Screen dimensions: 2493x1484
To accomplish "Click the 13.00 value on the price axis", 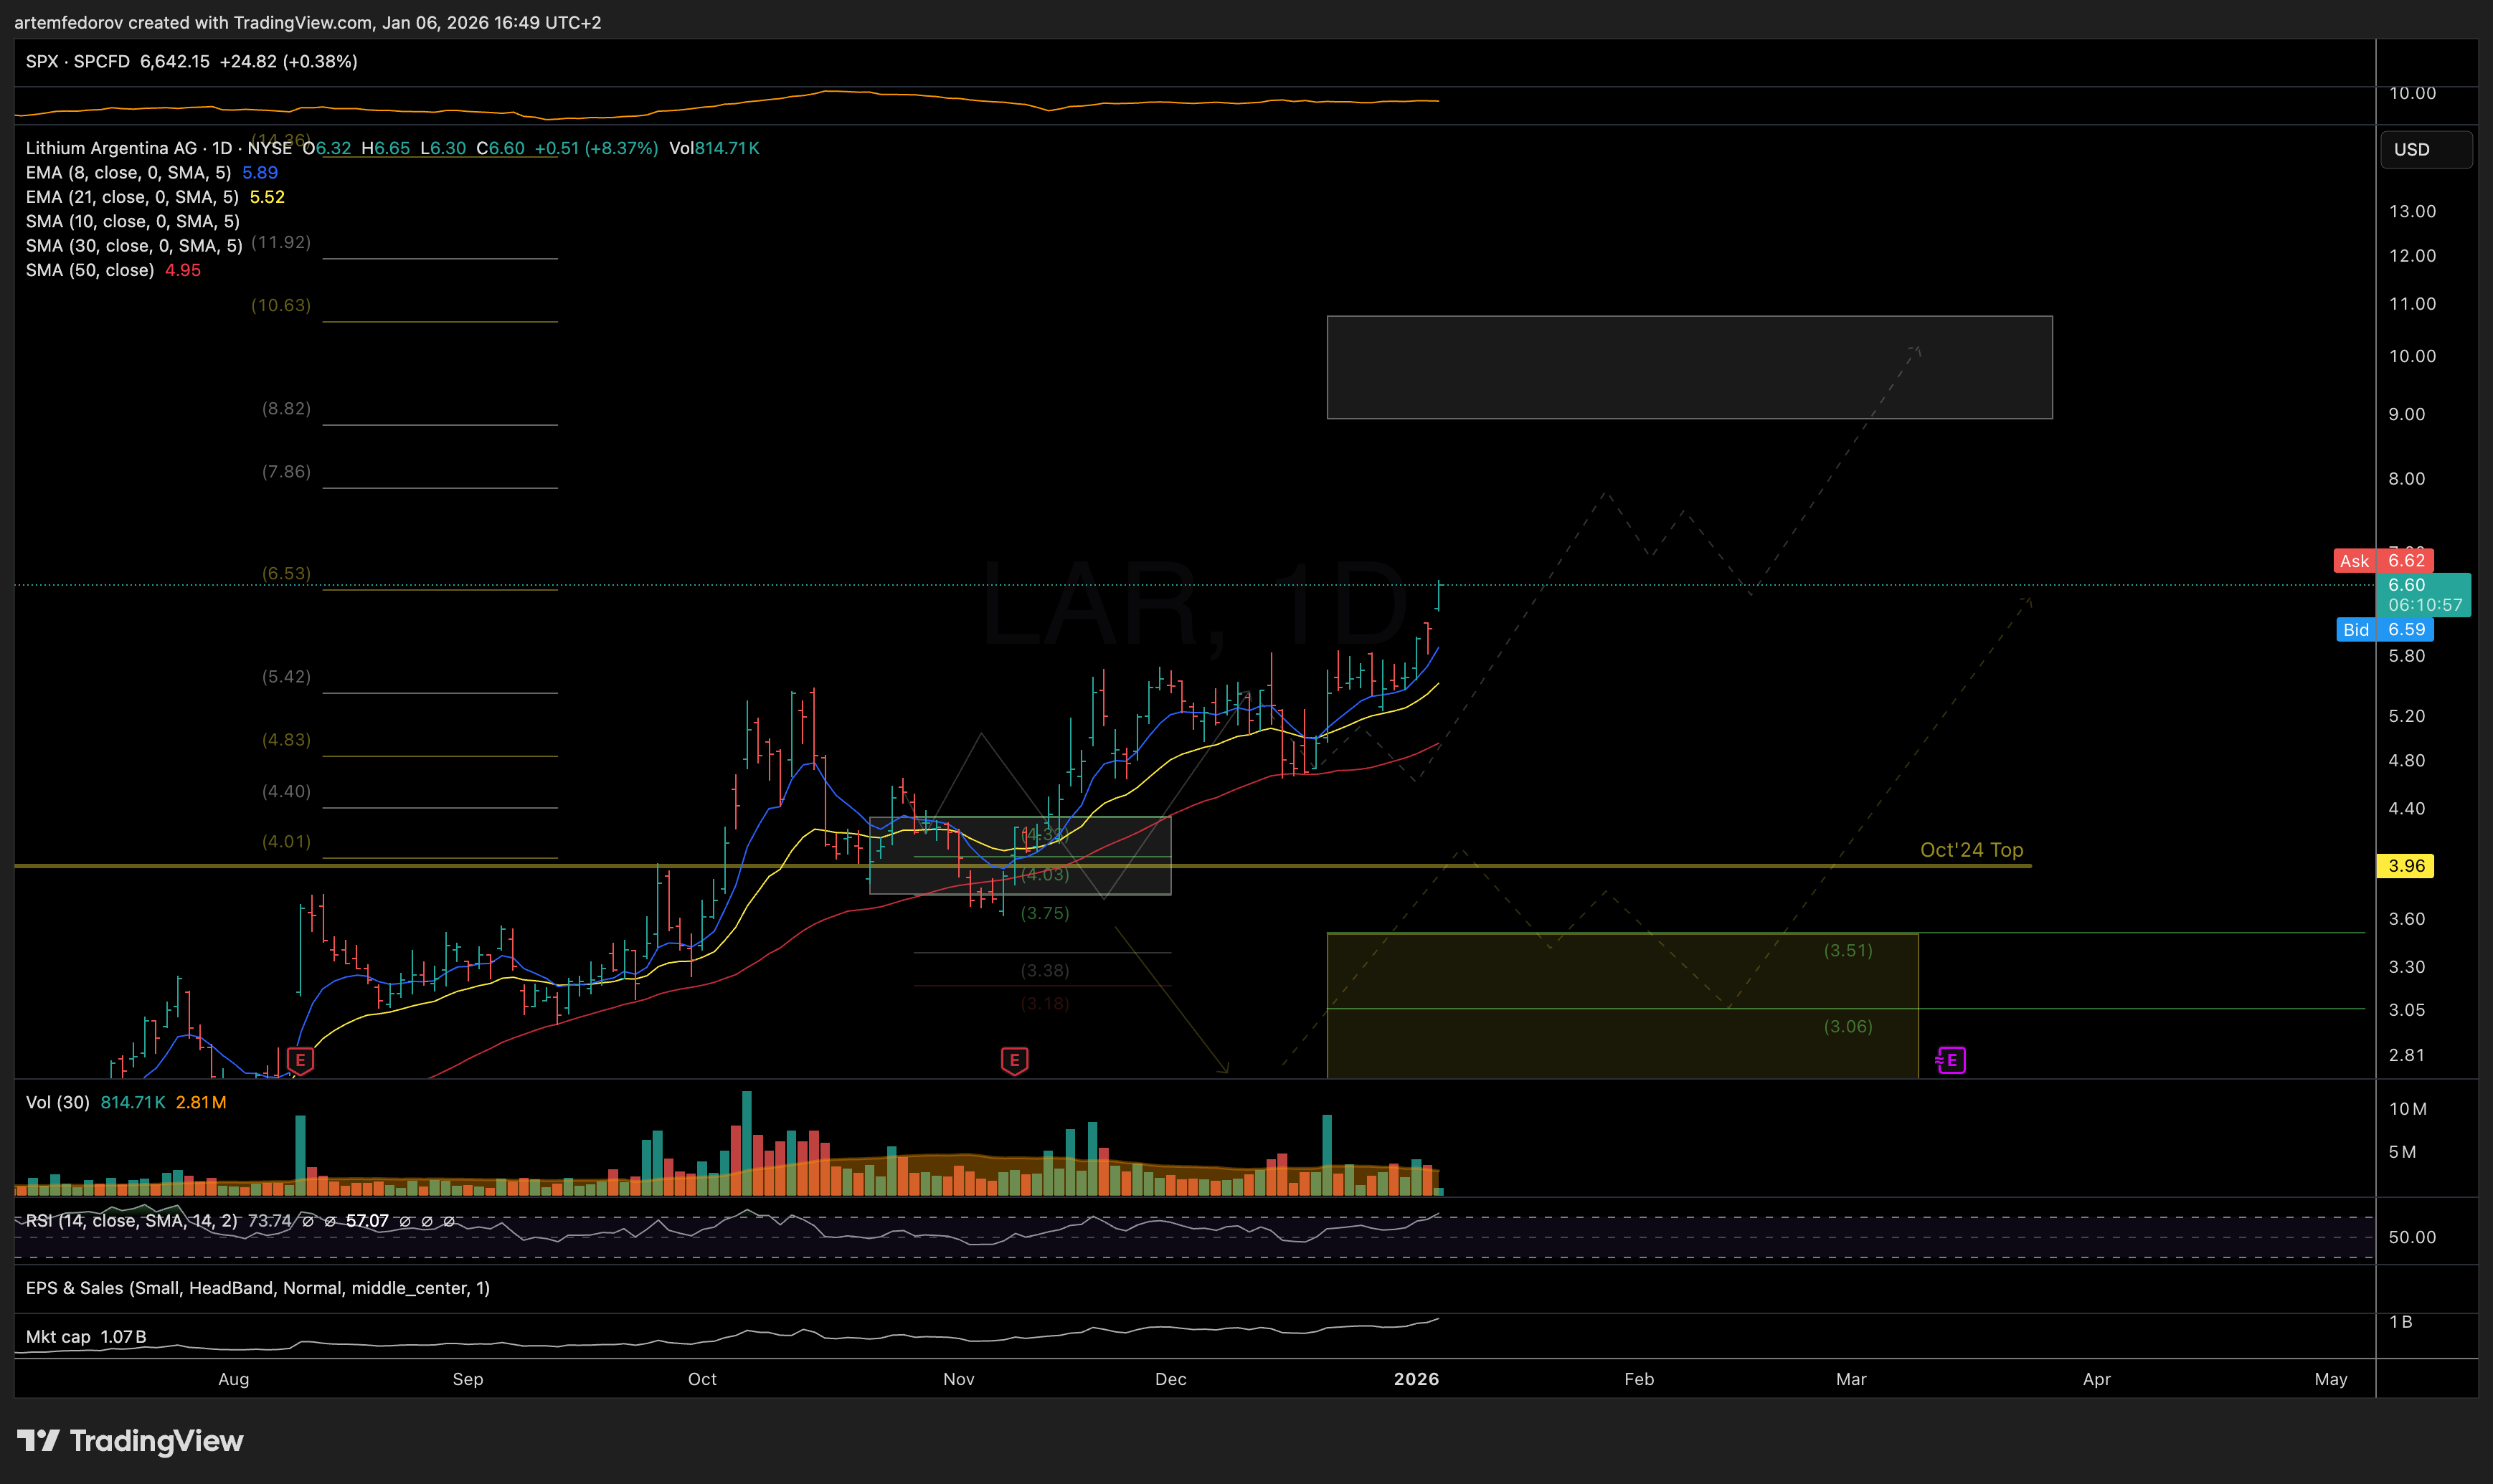I will [x=2412, y=211].
